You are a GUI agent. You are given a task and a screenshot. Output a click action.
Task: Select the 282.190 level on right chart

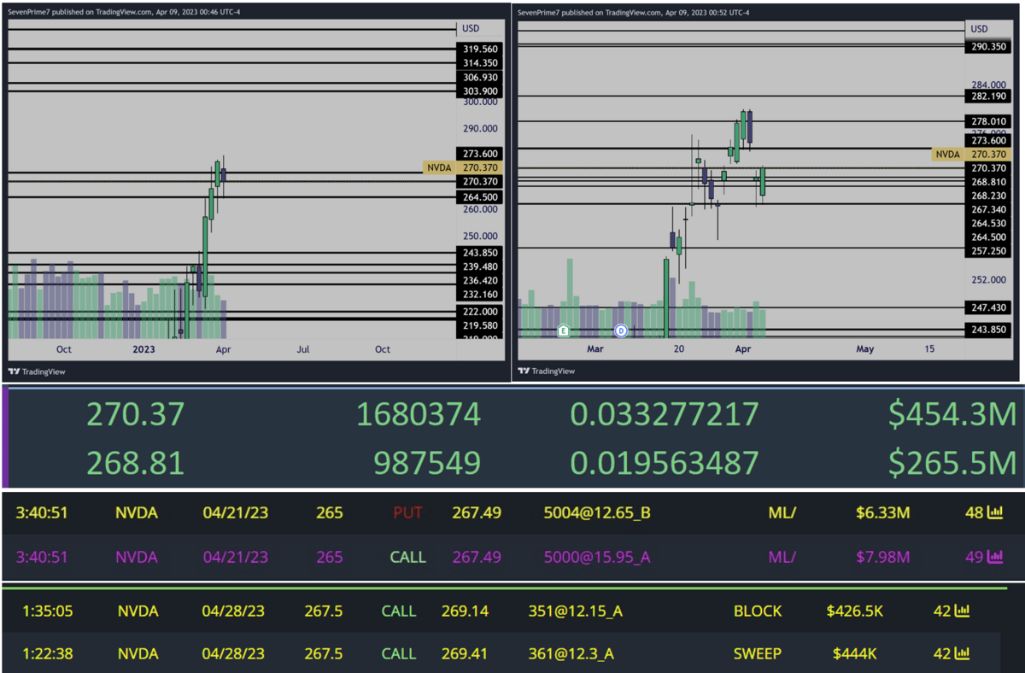[x=990, y=97]
